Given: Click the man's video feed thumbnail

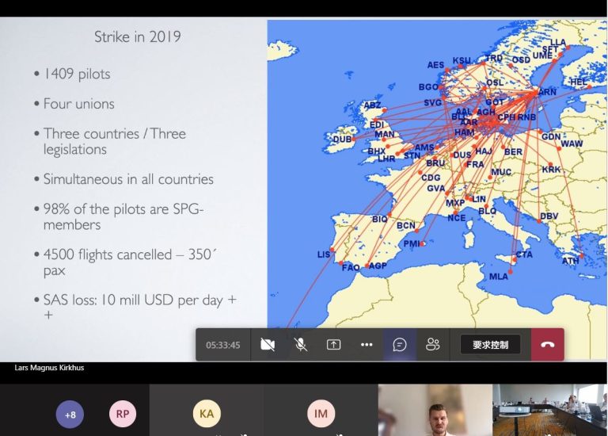Looking at the screenshot, I should pyautogui.click(x=435, y=410).
